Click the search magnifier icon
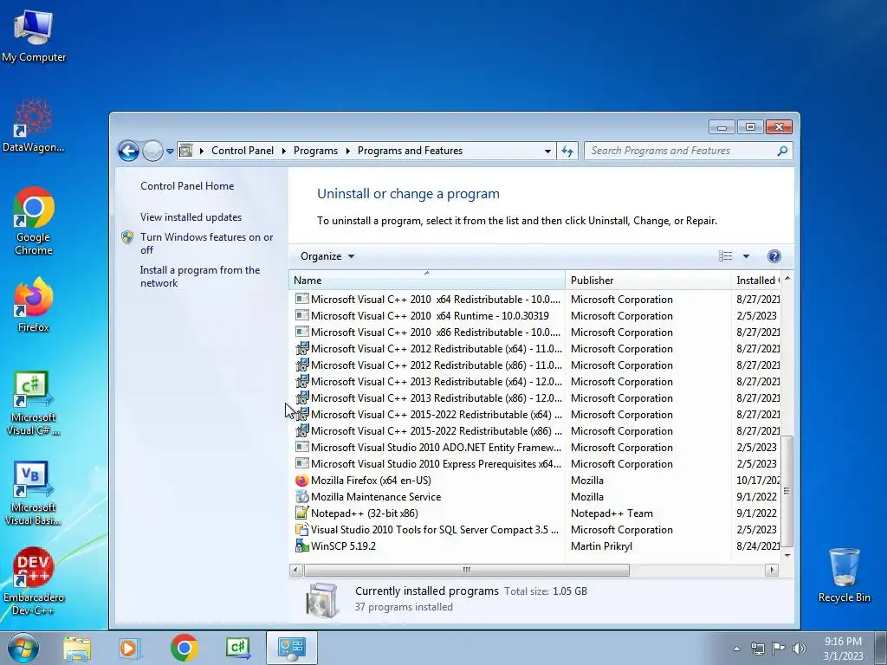The width and height of the screenshot is (887, 665). point(782,151)
